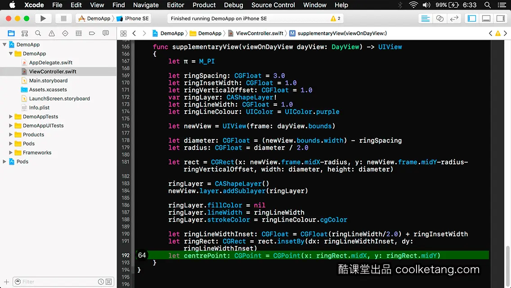Toggle the Utilities pane
Image resolution: width=511 pixels, height=288 pixels.
(x=501, y=18)
